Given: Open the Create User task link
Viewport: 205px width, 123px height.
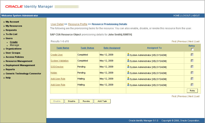Looking at the screenshot, I should pyautogui.click(x=57, y=55).
